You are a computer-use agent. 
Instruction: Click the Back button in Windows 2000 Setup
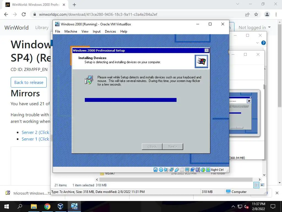152,147
